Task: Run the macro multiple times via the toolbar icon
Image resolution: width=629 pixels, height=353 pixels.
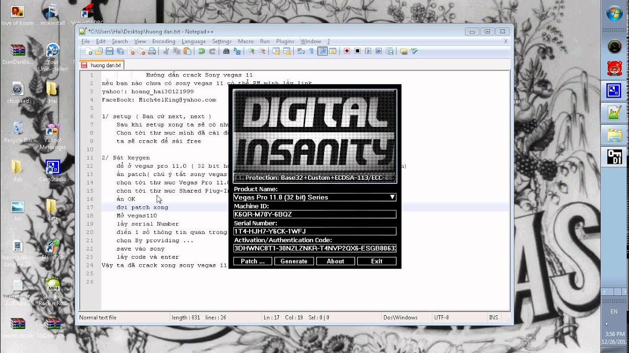Action: click(379, 51)
